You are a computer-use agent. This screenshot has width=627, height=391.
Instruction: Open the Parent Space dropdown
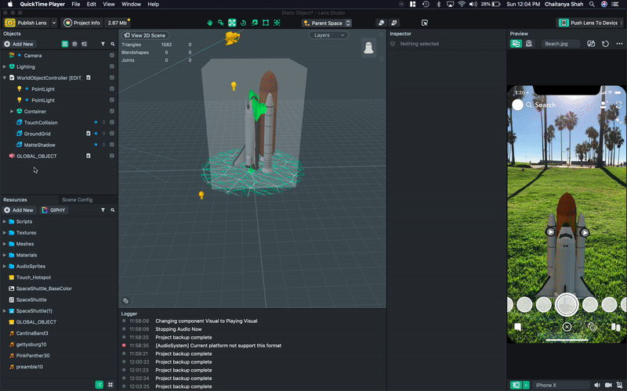click(x=327, y=23)
